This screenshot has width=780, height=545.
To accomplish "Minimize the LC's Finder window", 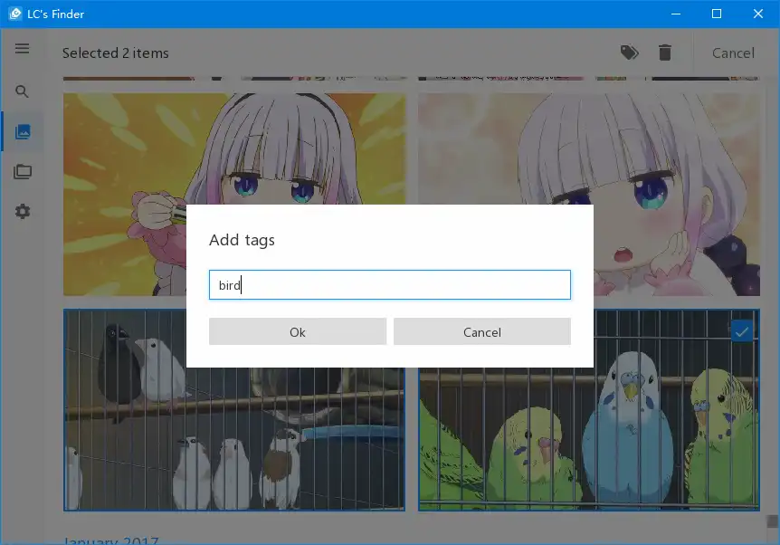I will click(676, 14).
